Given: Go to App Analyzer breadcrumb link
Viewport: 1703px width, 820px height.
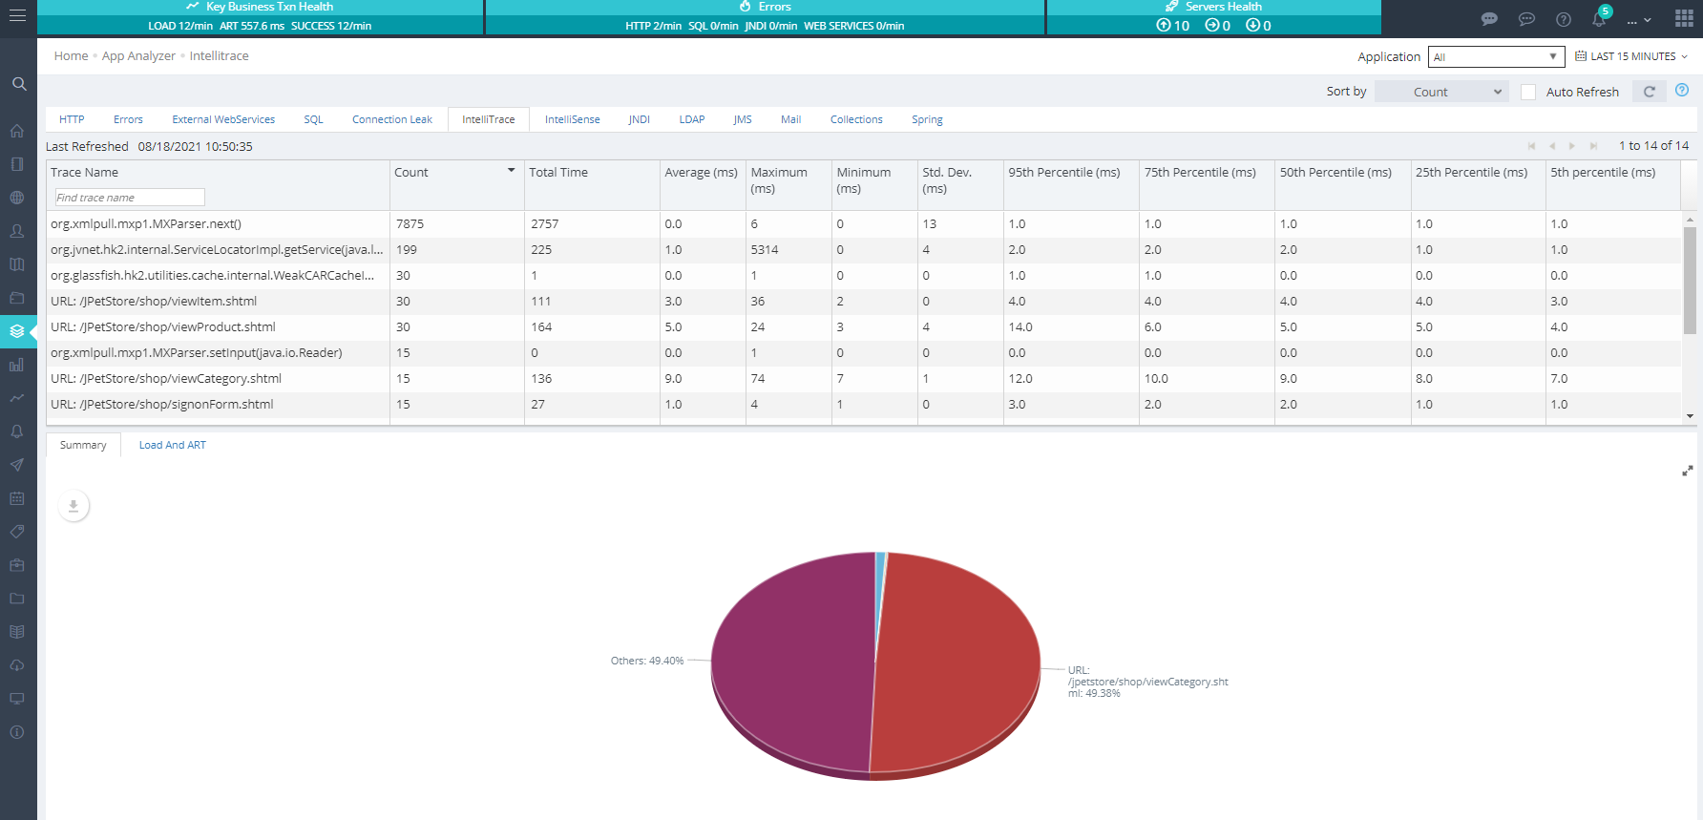Looking at the screenshot, I should [x=138, y=56].
